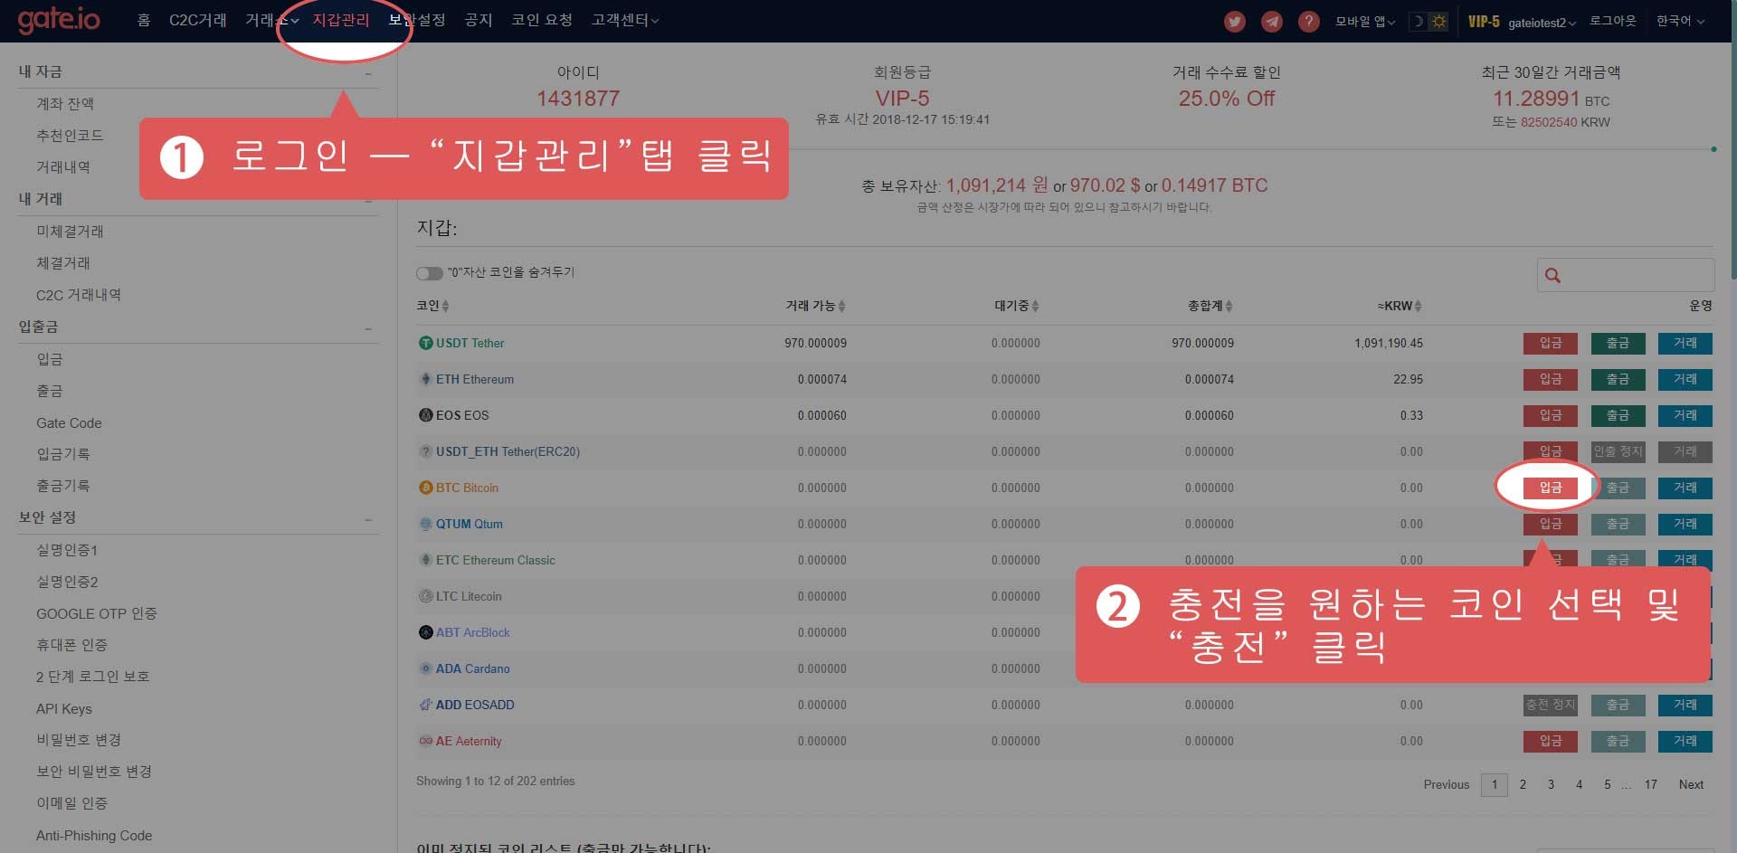
Task: Click Next pagination button
Action: coord(1691,784)
